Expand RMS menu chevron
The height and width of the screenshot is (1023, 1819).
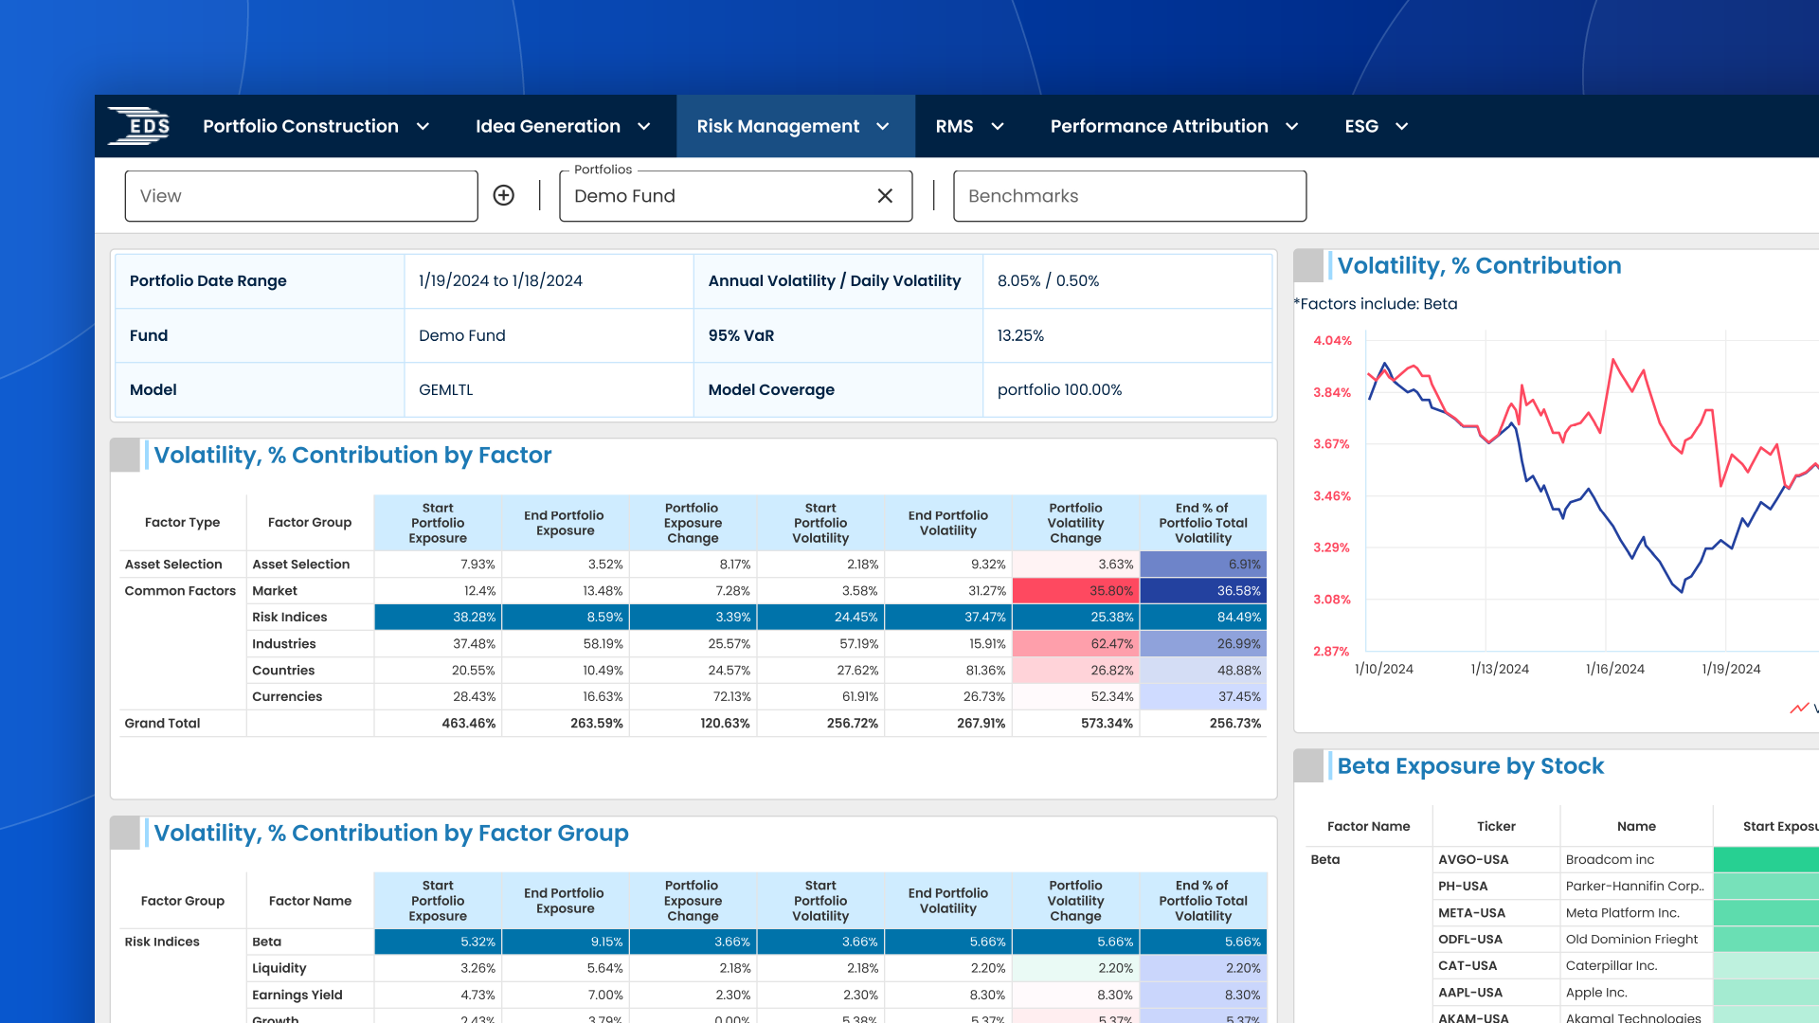coord(998,126)
